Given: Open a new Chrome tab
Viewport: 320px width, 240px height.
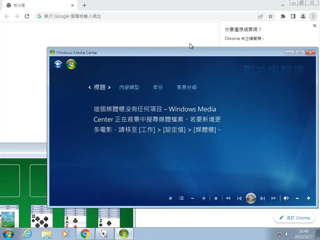Looking at the screenshot, I should click(x=84, y=5).
